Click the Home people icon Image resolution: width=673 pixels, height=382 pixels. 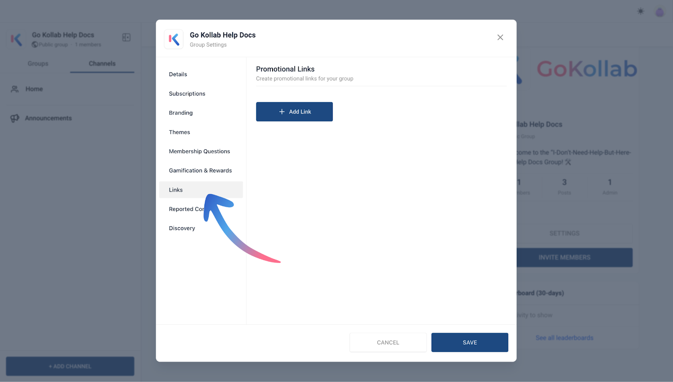[15, 89]
